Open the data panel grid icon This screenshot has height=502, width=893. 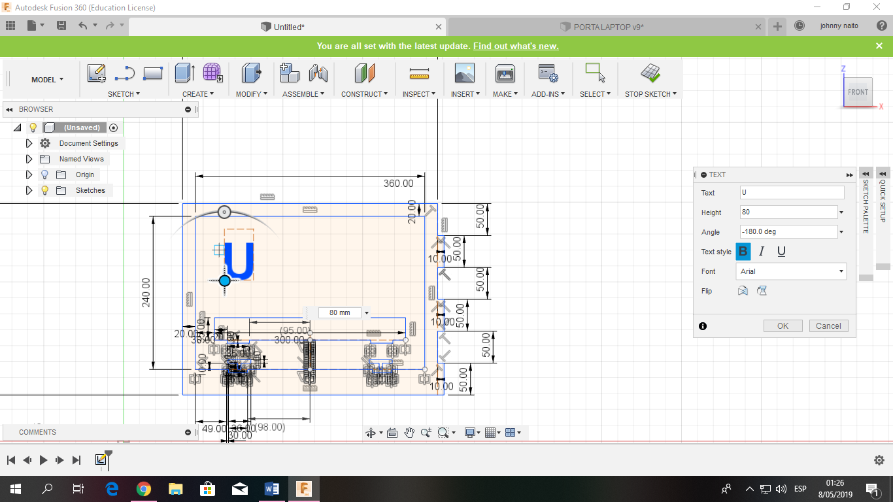[10, 25]
